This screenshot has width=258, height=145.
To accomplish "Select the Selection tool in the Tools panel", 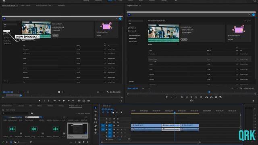I will coord(96,108).
